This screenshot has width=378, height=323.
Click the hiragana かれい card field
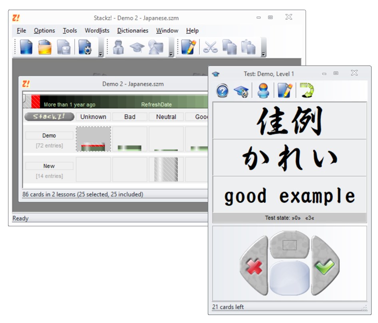click(x=290, y=158)
